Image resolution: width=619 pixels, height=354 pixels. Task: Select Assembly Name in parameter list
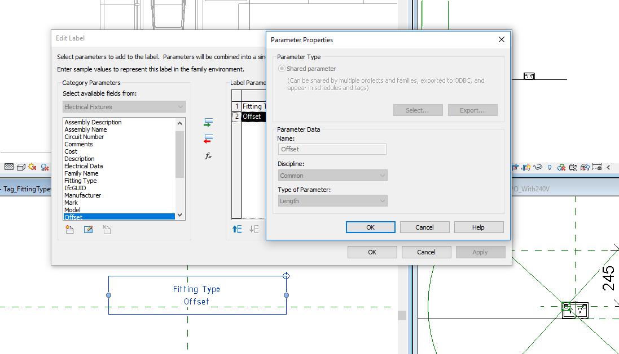point(119,129)
